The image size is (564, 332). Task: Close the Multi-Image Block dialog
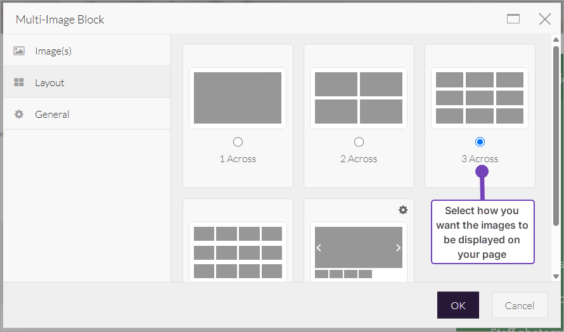(544, 19)
